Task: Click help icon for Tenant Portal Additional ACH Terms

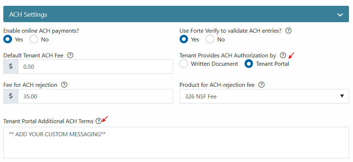Action: [98, 121]
